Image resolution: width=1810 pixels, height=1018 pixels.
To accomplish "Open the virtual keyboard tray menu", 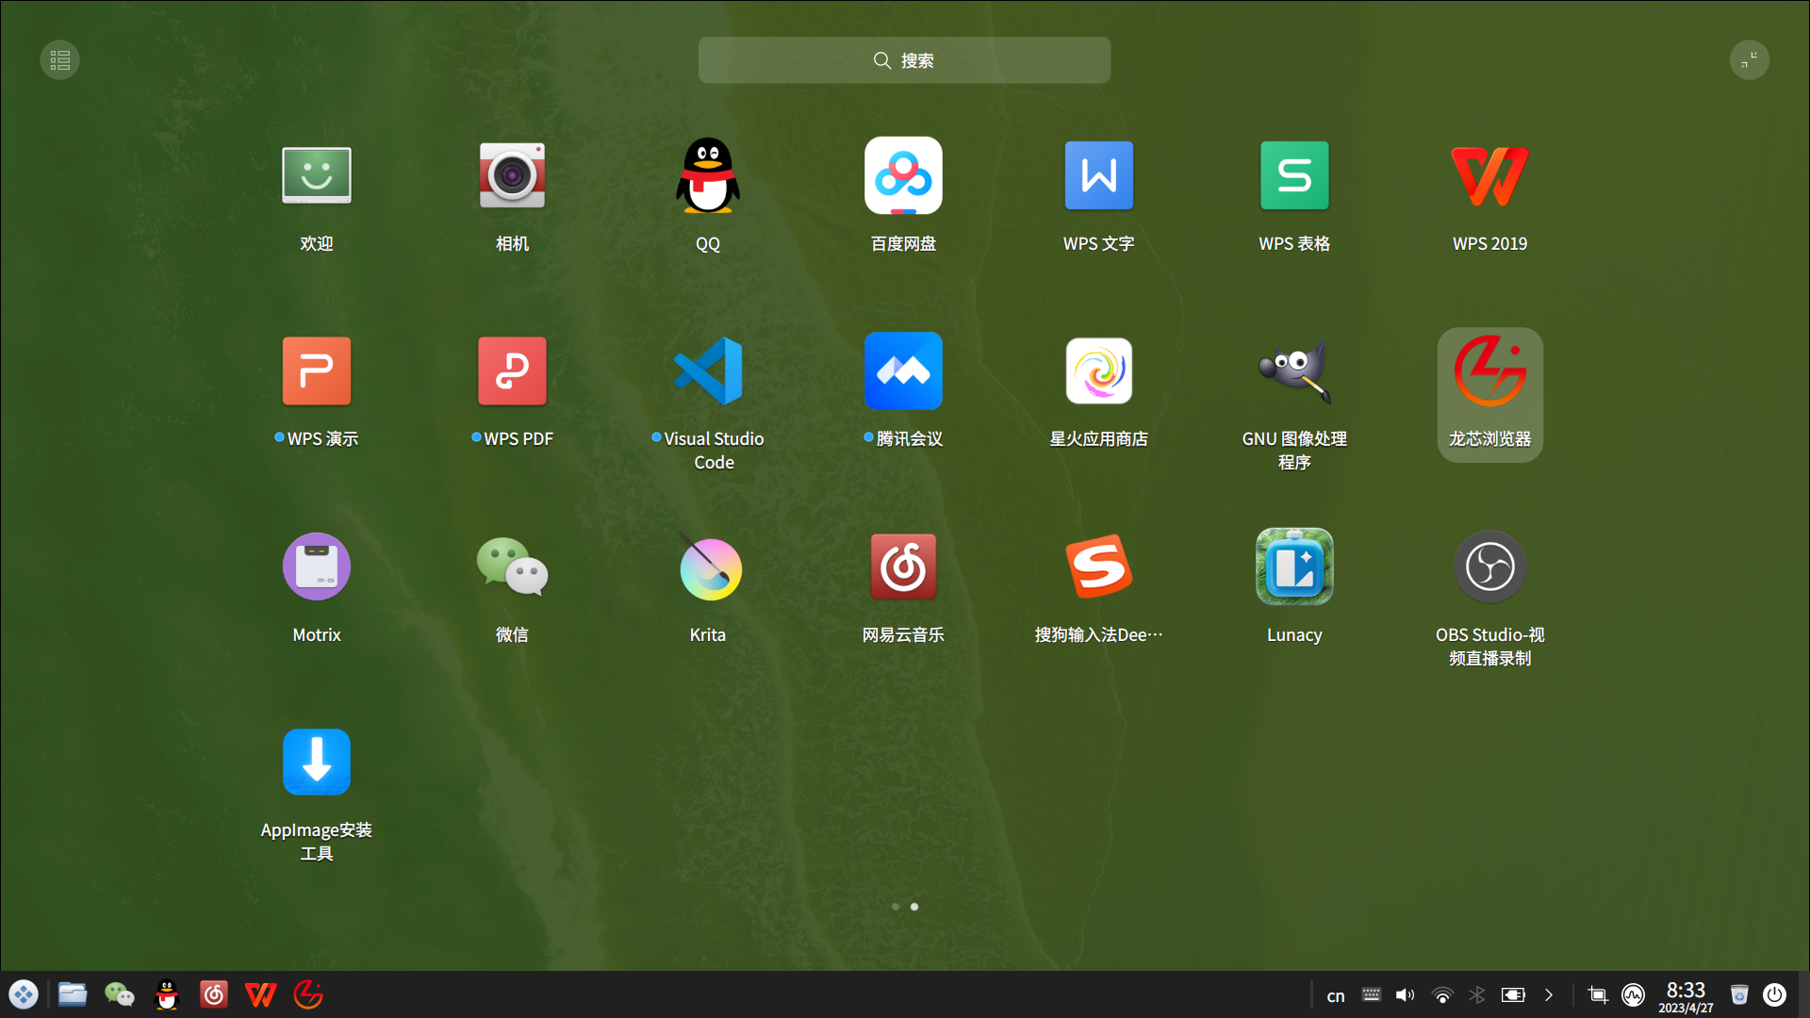I will click(1370, 994).
